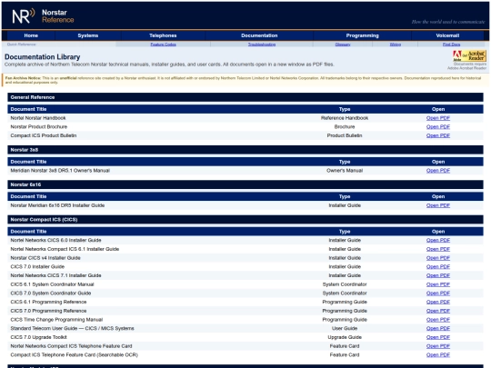
Task: Click the CICS 7.0 Upgrade Toolkit title
Action: (x=38, y=337)
